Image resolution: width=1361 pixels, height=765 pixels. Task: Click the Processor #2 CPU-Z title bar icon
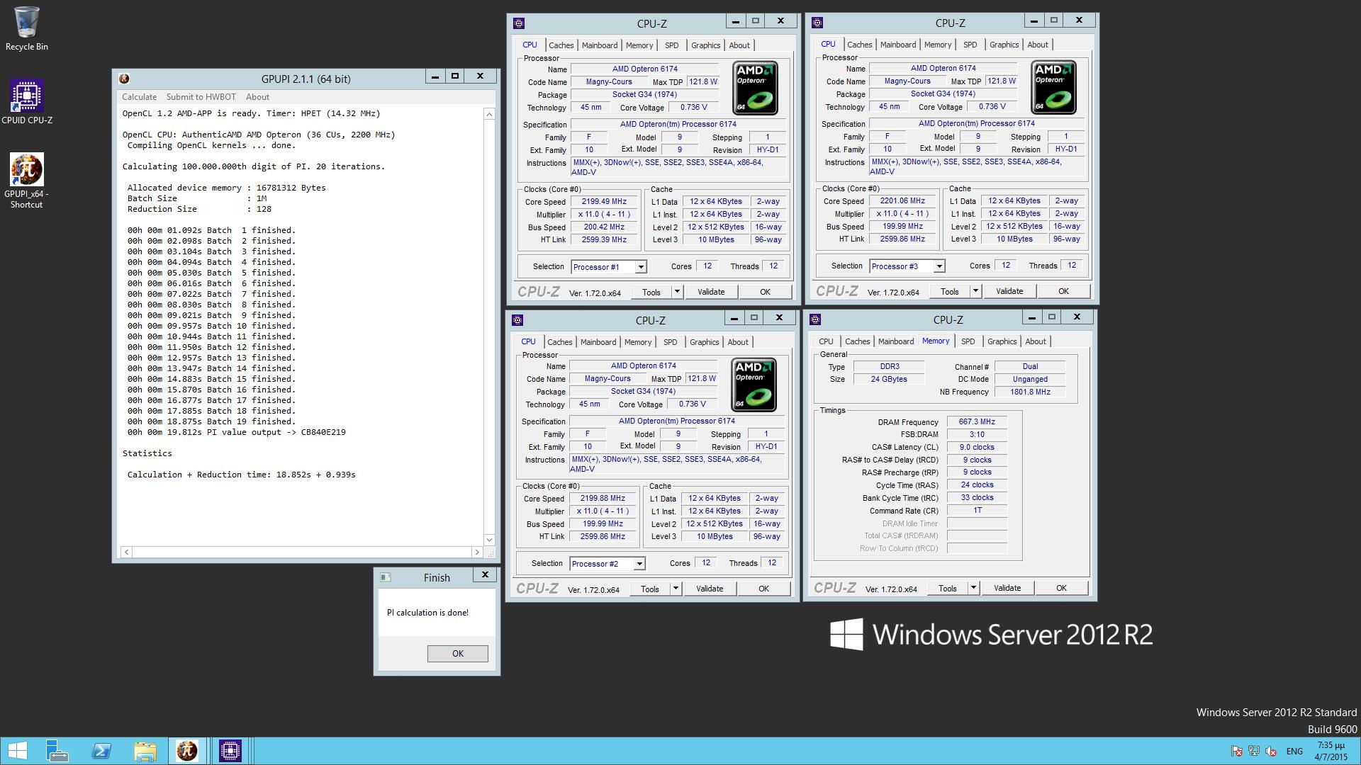(517, 320)
